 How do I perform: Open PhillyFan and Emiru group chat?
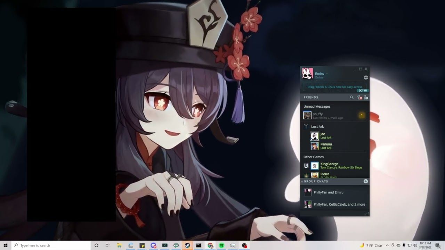(334, 192)
